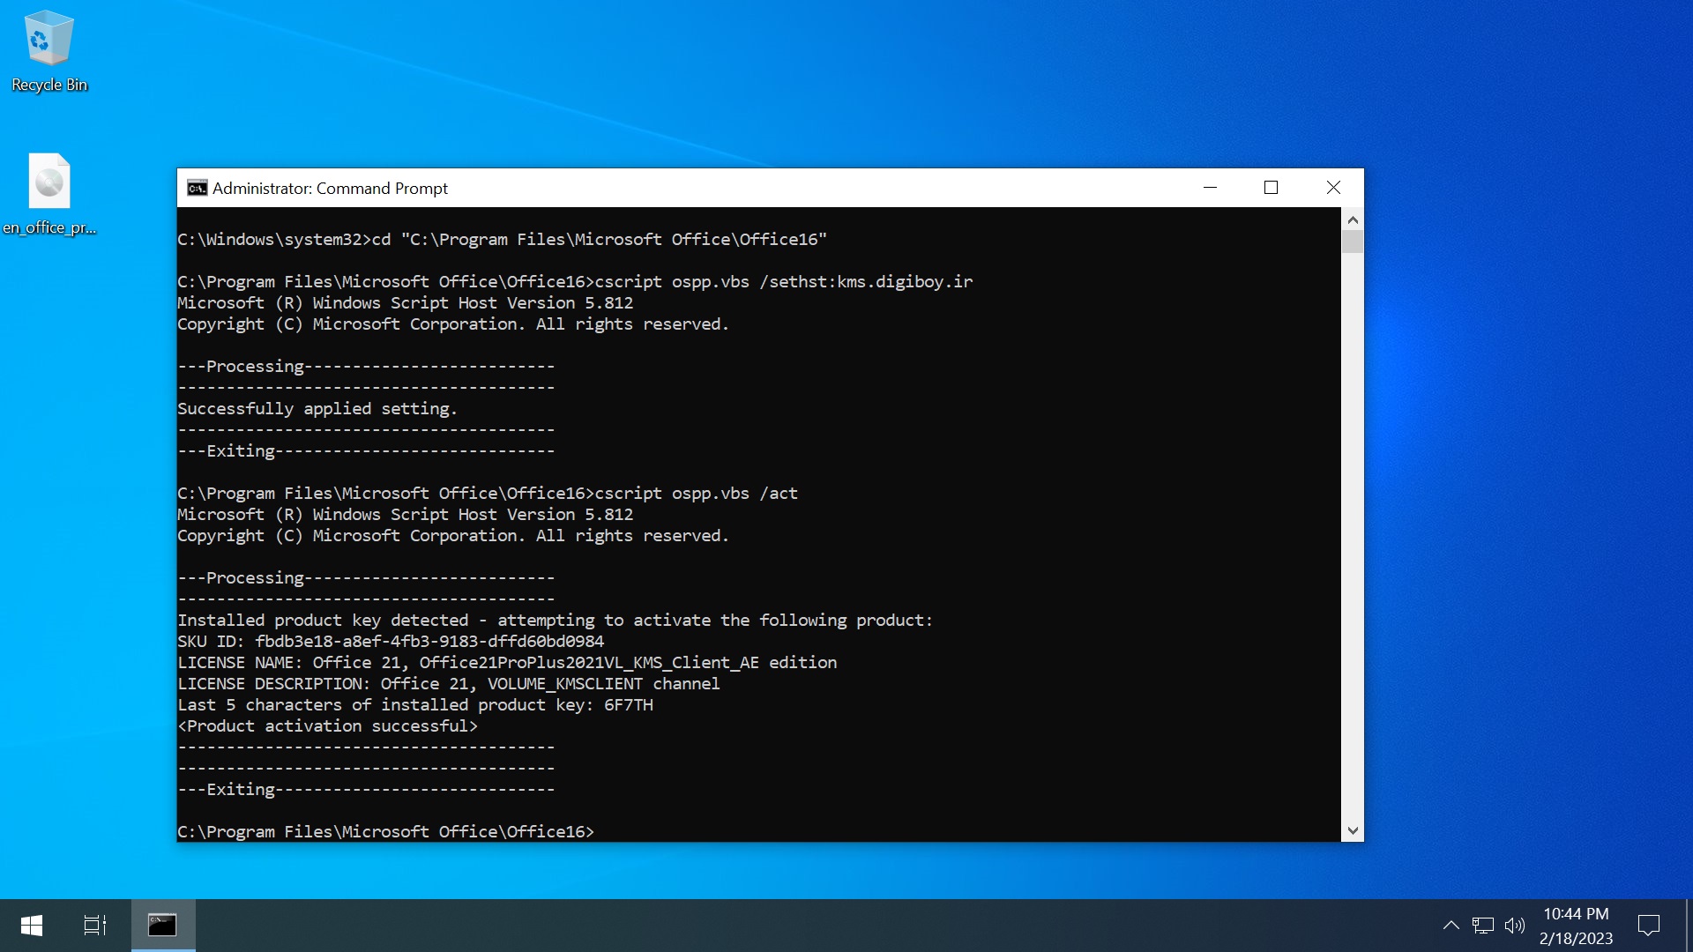Click the SKU ID line in the output

click(391, 642)
